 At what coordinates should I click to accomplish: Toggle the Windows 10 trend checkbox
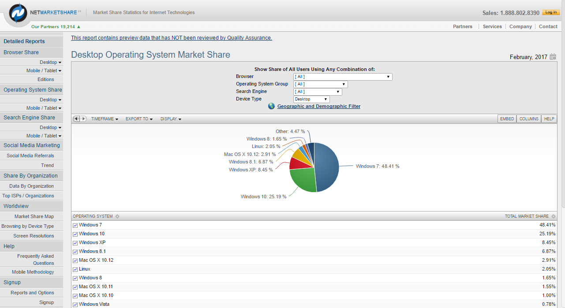tap(75, 234)
